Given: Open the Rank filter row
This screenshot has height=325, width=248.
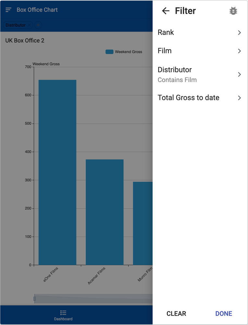Looking at the screenshot, I should coord(200,33).
